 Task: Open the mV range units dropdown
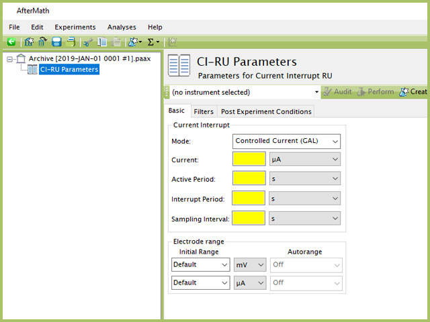click(250, 265)
